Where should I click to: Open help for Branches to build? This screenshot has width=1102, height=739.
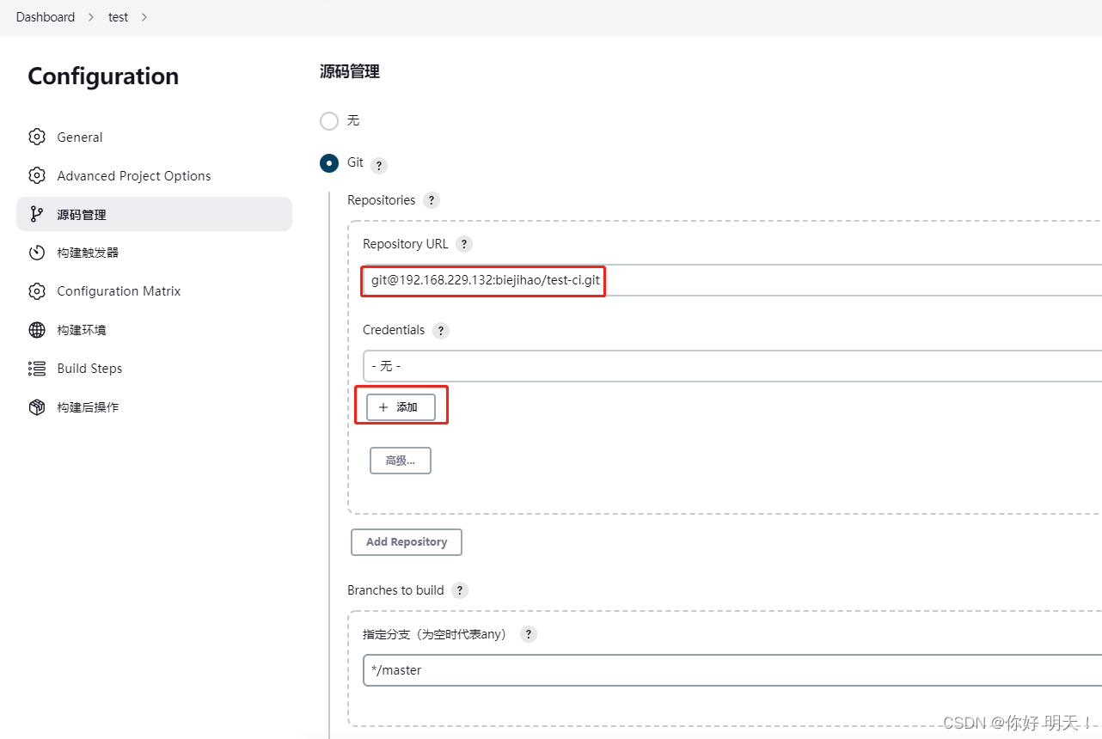[460, 590]
